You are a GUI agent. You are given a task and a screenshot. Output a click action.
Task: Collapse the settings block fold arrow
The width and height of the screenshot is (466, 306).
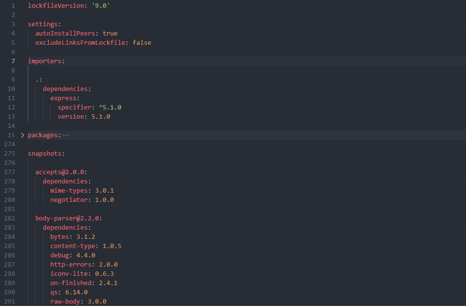click(22, 24)
